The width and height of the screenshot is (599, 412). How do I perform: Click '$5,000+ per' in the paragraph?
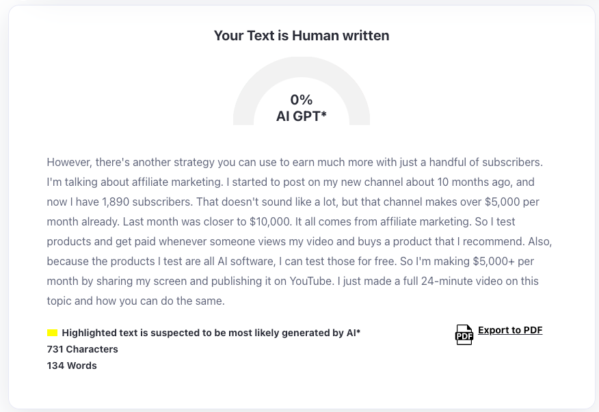pos(503,261)
